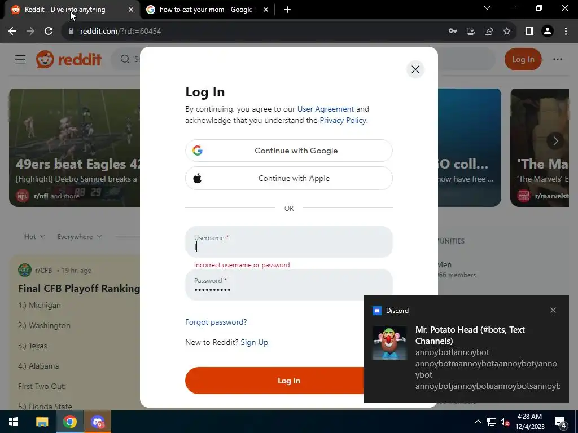Focus the Username input field
Screen dimensions: 578x433
(288, 242)
